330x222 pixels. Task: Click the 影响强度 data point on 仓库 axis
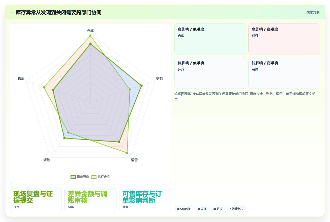click(90, 44)
